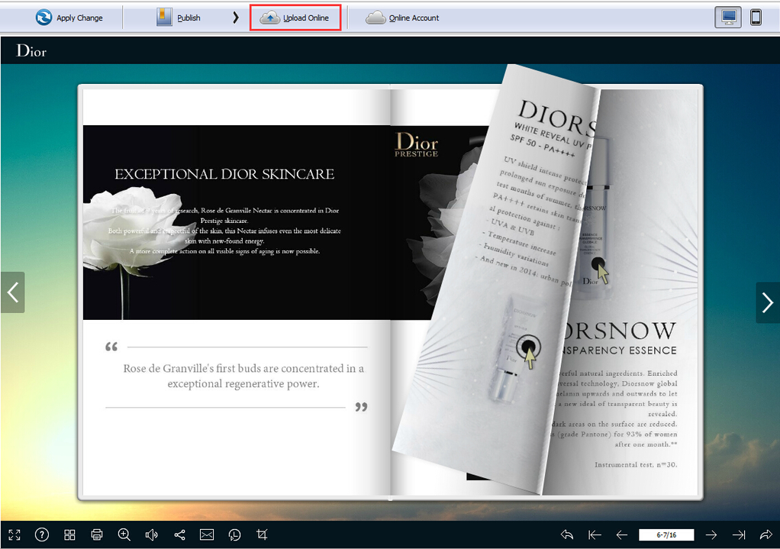Click the Rose de Granville quote text
This screenshot has height=549, width=780.
(243, 376)
